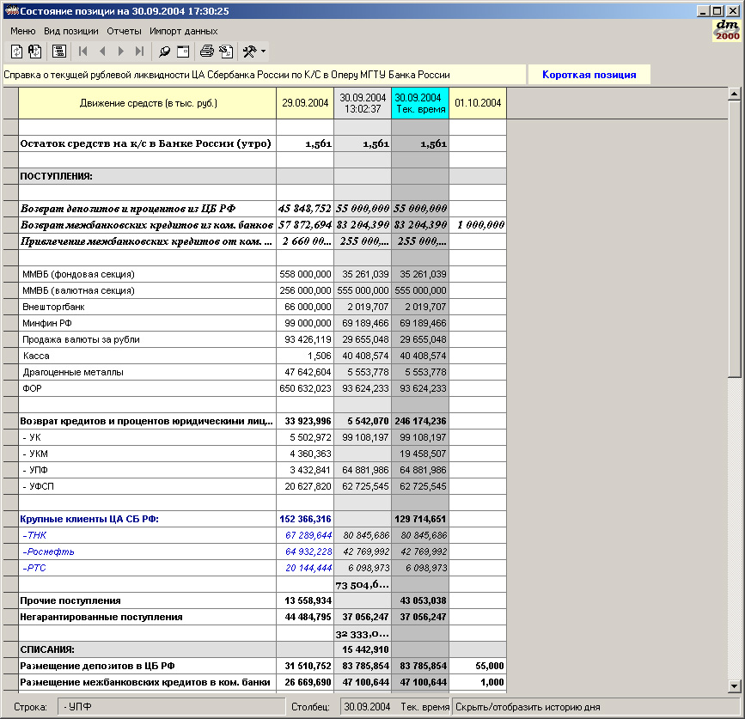Select the 29.09.2004 column header
Image resolution: width=745 pixels, height=719 pixels.
pos(305,103)
